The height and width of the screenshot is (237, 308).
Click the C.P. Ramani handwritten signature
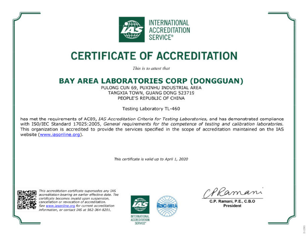[x=232, y=193]
